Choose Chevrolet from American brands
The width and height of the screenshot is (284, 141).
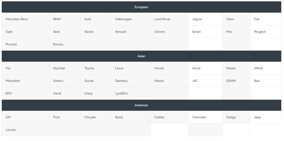click(199, 117)
